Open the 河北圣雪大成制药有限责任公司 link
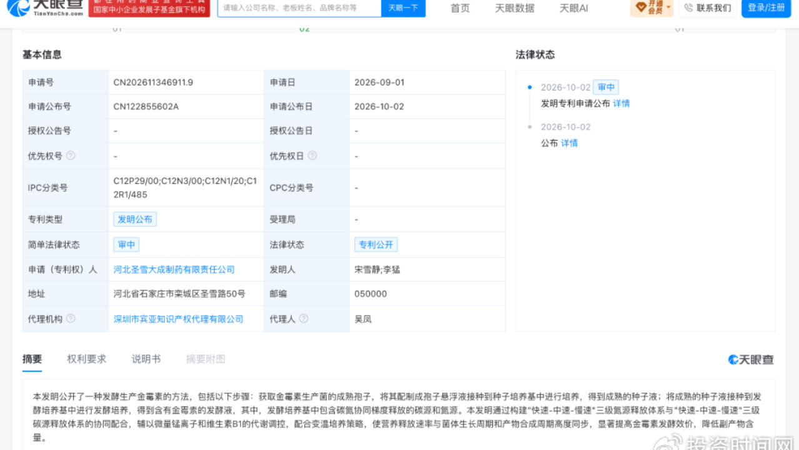Image resolution: width=799 pixels, height=450 pixels. coord(174,269)
